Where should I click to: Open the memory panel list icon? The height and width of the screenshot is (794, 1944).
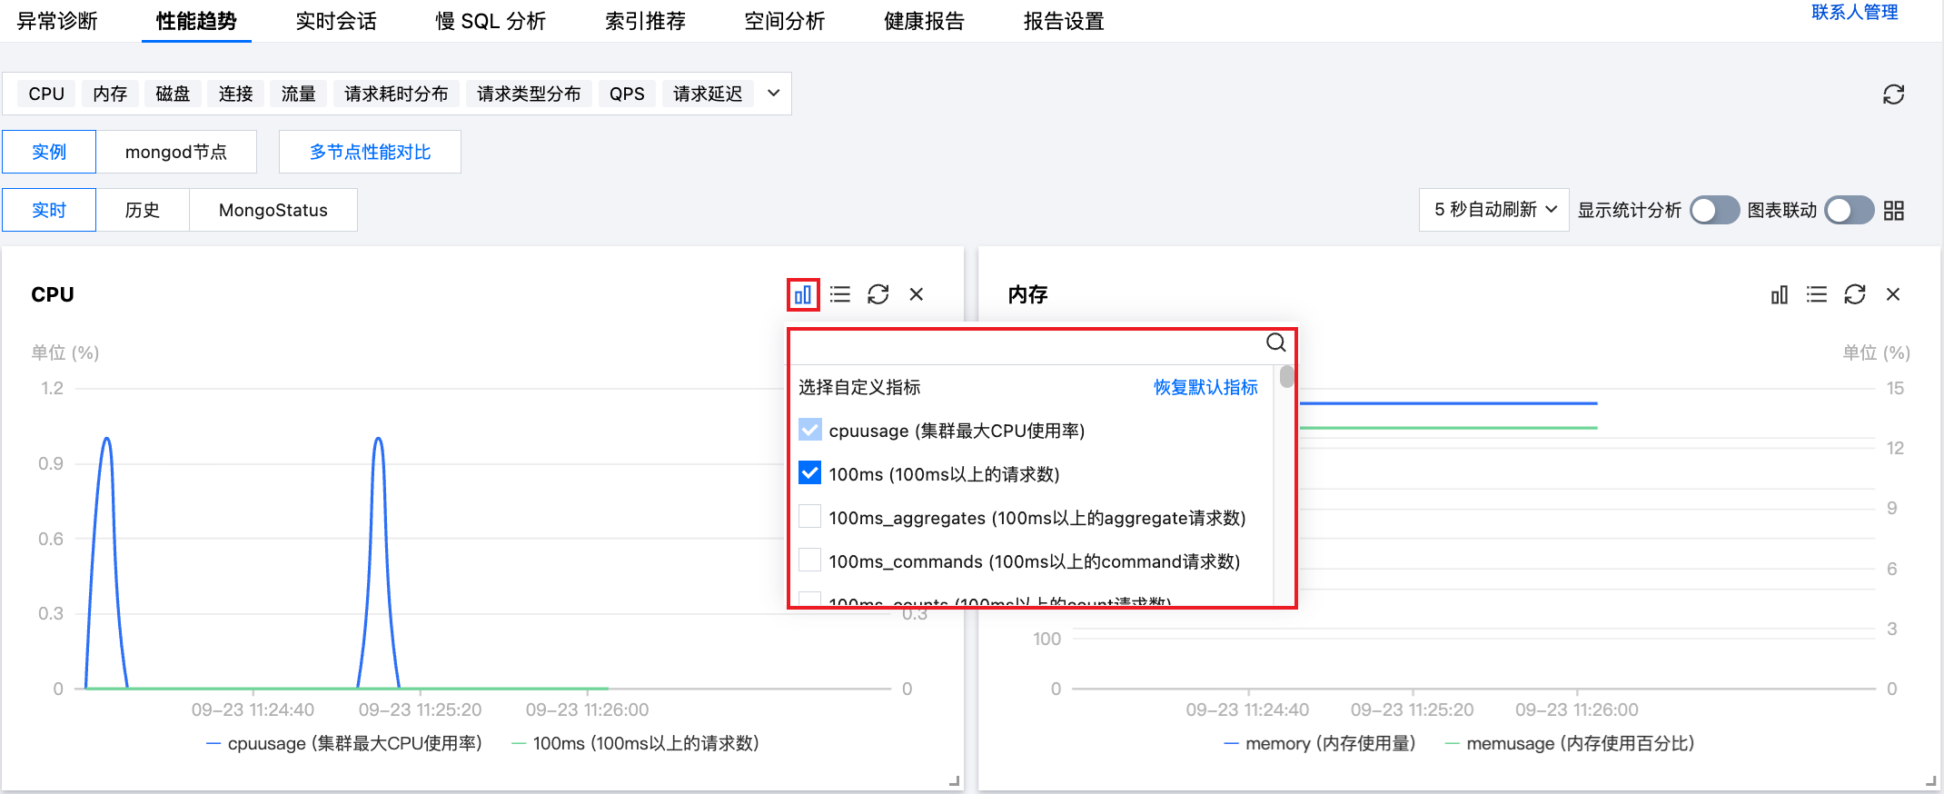(x=1817, y=294)
